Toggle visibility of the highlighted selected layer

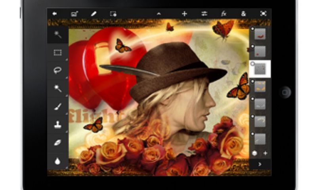[252, 64]
